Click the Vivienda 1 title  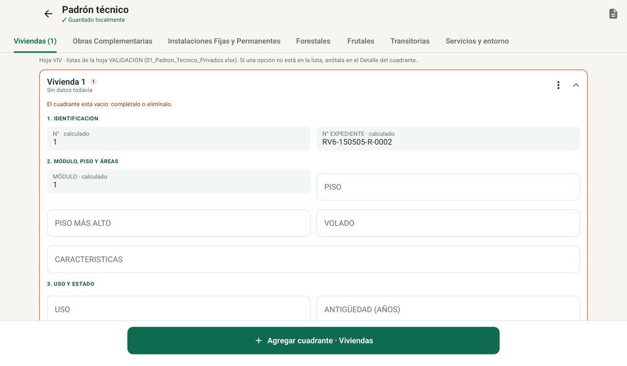tap(66, 82)
